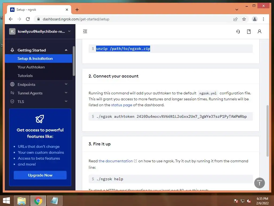The height and width of the screenshot is (206, 274).
Task: Open the notepad taskbar application
Action: click(x=55, y=201)
